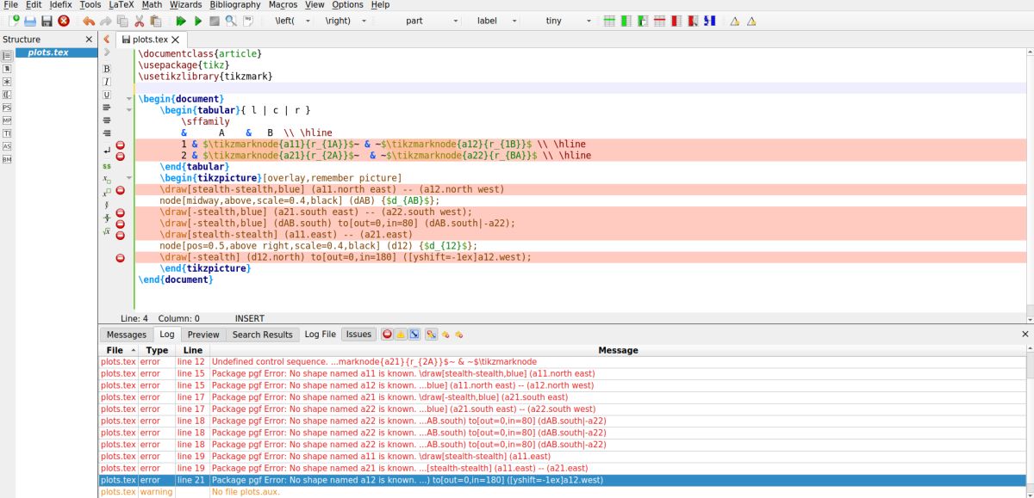Close the bottom log panel
1034x498 pixels.
(1025, 335)
